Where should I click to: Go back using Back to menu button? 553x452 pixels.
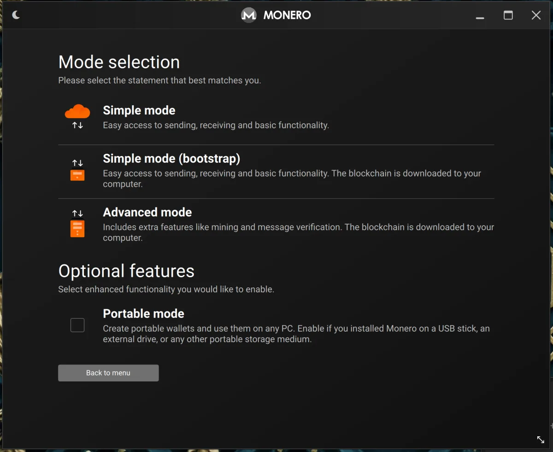coord(108,373)
